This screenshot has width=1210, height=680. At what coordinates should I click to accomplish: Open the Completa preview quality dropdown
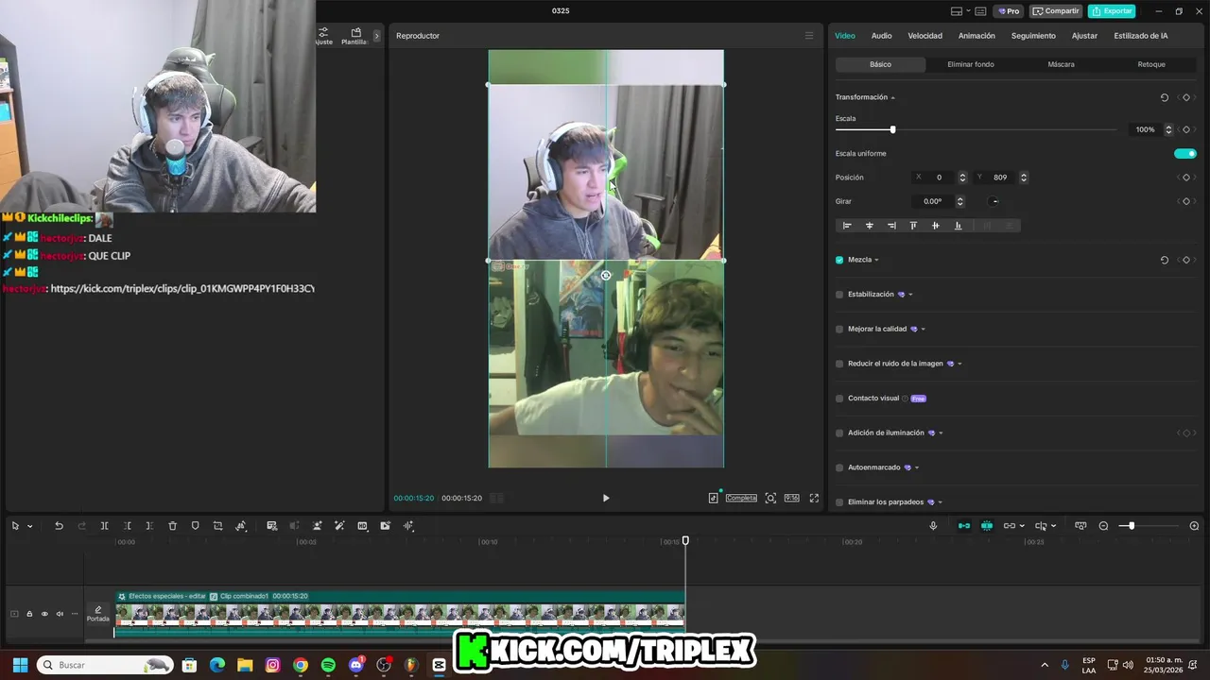pyautogui.click(x=741, y=498)
